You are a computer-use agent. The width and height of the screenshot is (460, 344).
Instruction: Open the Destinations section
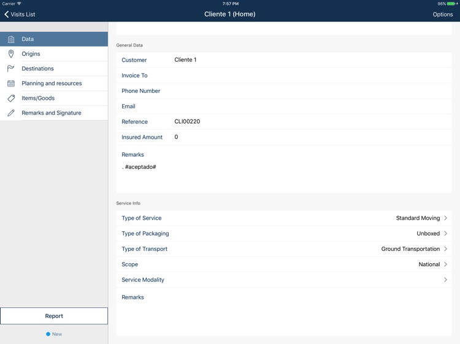click(x=54, y=69)
